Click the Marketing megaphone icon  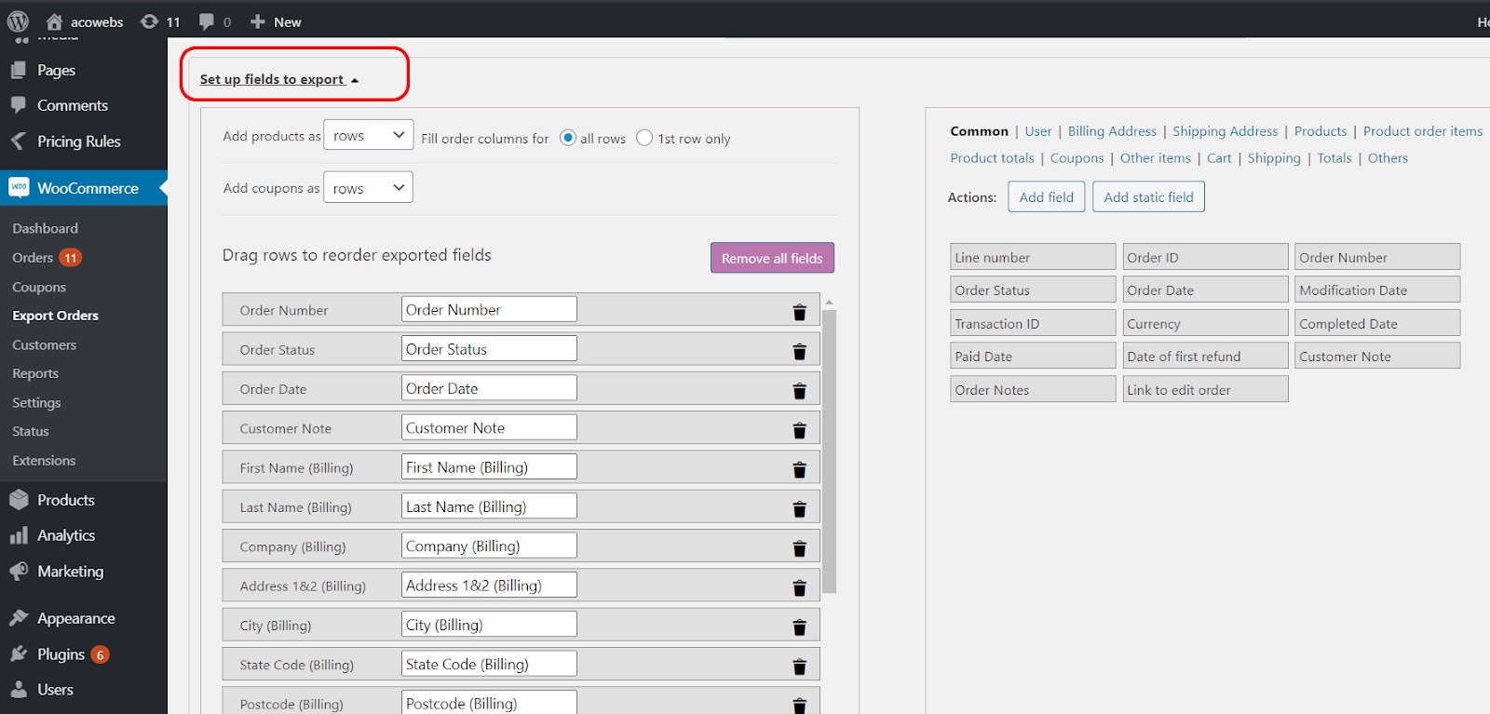click(19, 571)
